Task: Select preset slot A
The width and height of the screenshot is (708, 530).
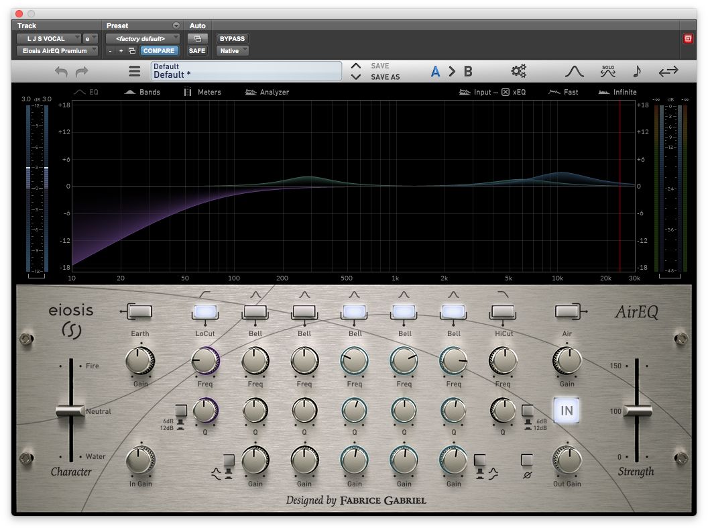Action: [x=435, y=71]
